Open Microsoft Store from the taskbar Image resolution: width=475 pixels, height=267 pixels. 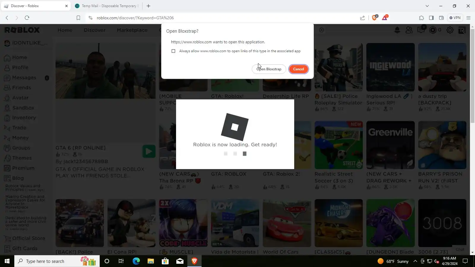point(165,261)
